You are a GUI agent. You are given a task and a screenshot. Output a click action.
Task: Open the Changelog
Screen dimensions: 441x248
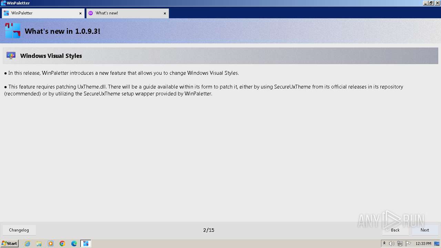point(19,230)
